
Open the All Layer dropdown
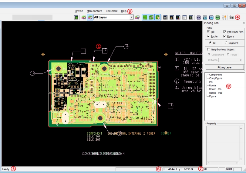[x=131, y=18]
